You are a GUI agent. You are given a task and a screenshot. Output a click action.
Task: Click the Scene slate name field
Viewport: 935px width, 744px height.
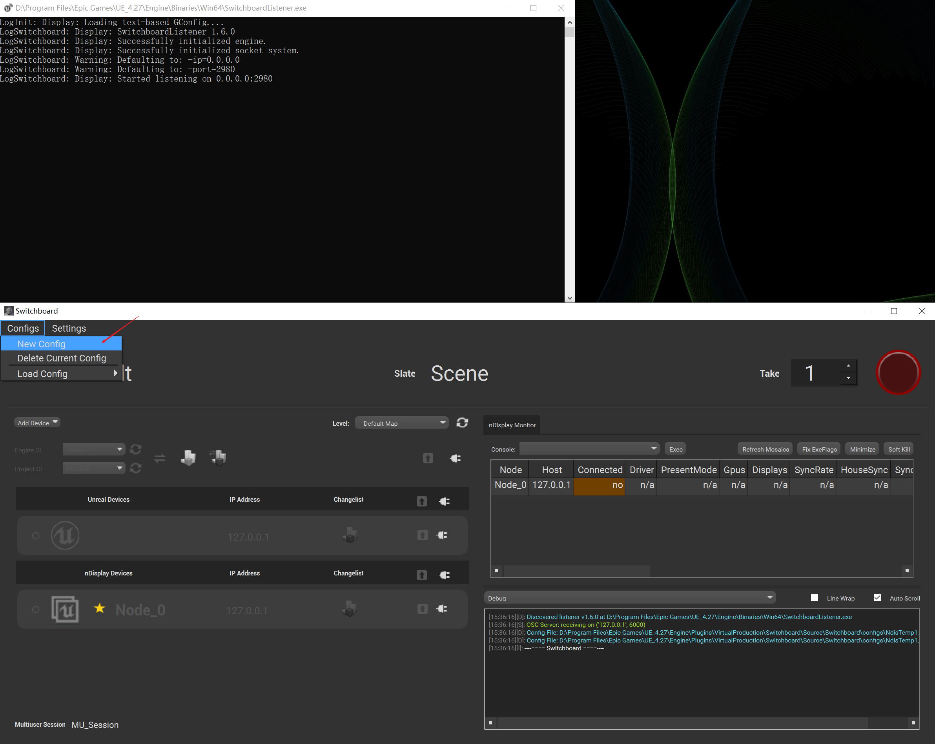(459, 373)
